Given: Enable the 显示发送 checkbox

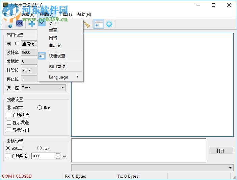Looking at the screenshot, I should [x=9, y=122].
